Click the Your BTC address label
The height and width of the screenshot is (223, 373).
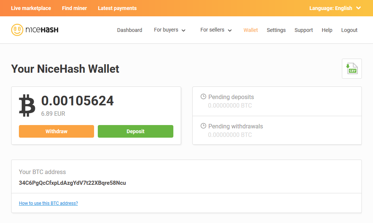42,172
